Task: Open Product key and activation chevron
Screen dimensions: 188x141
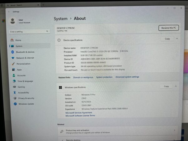Action: click(174, 130)
